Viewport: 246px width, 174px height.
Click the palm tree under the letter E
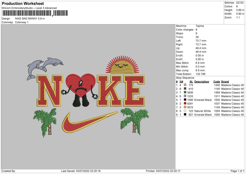tap(134, 121)
